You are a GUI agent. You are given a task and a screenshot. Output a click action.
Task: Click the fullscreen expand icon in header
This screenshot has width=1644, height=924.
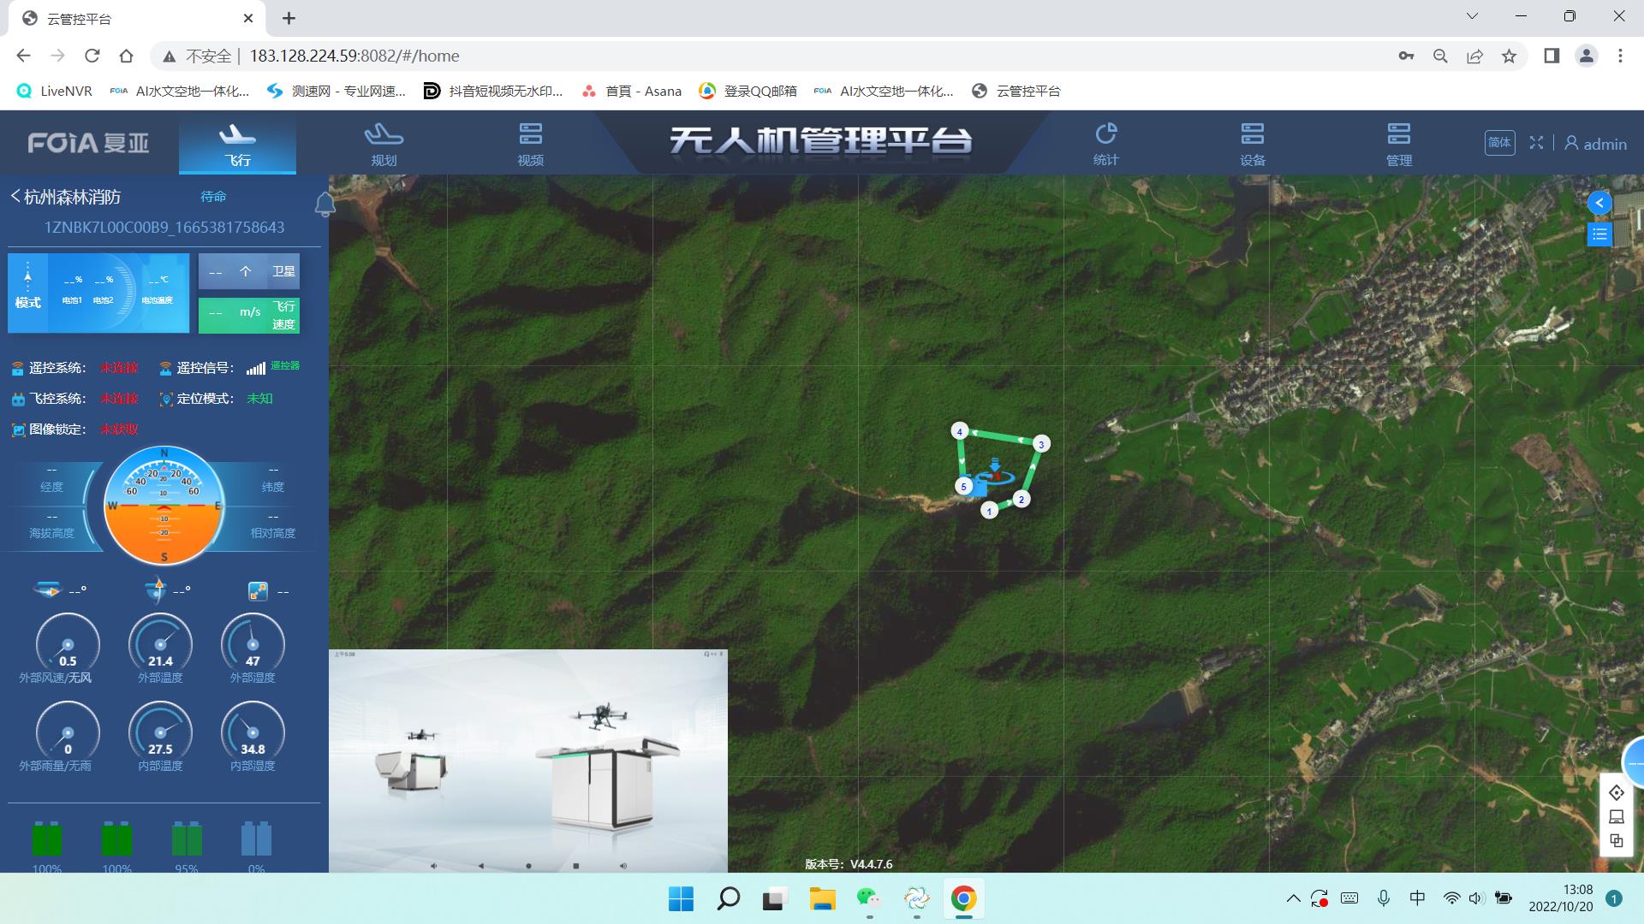click(x=1536, y=143)
